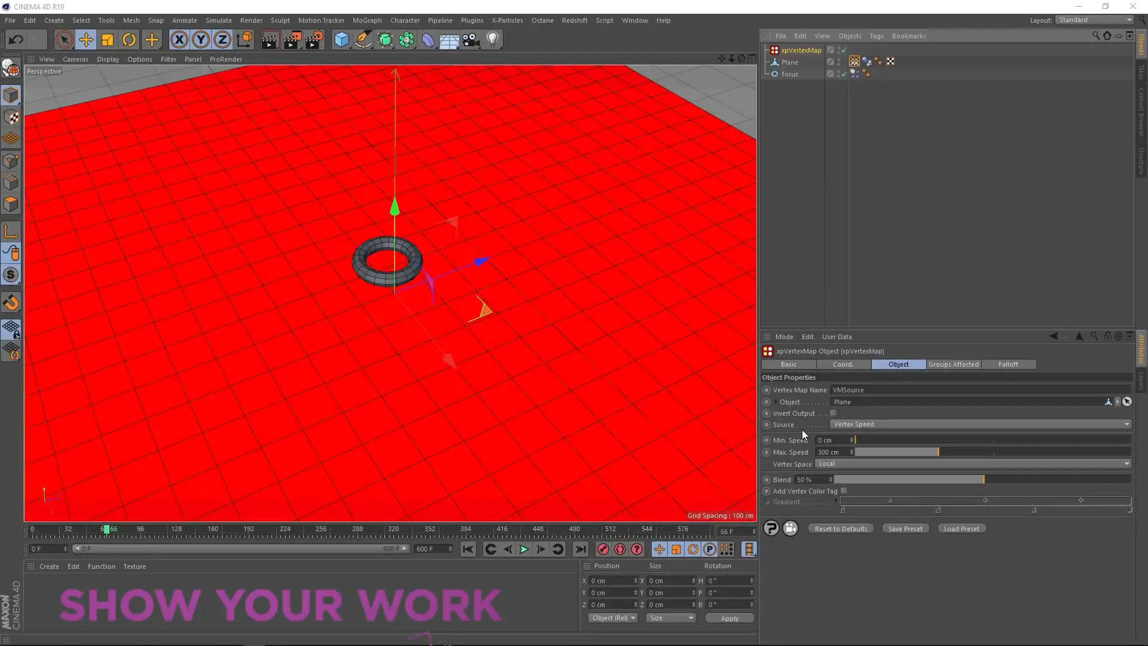
Task: Click the coordinate system icon
Action: click(x=244, y=40)
